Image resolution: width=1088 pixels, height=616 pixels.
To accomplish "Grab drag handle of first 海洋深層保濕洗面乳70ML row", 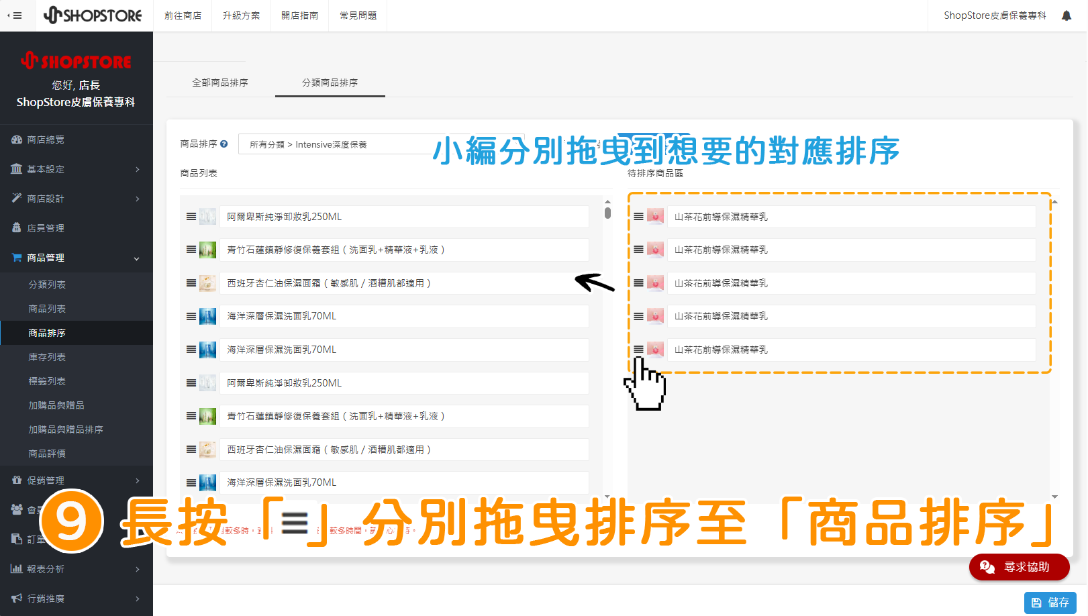I will click(191, 316).
